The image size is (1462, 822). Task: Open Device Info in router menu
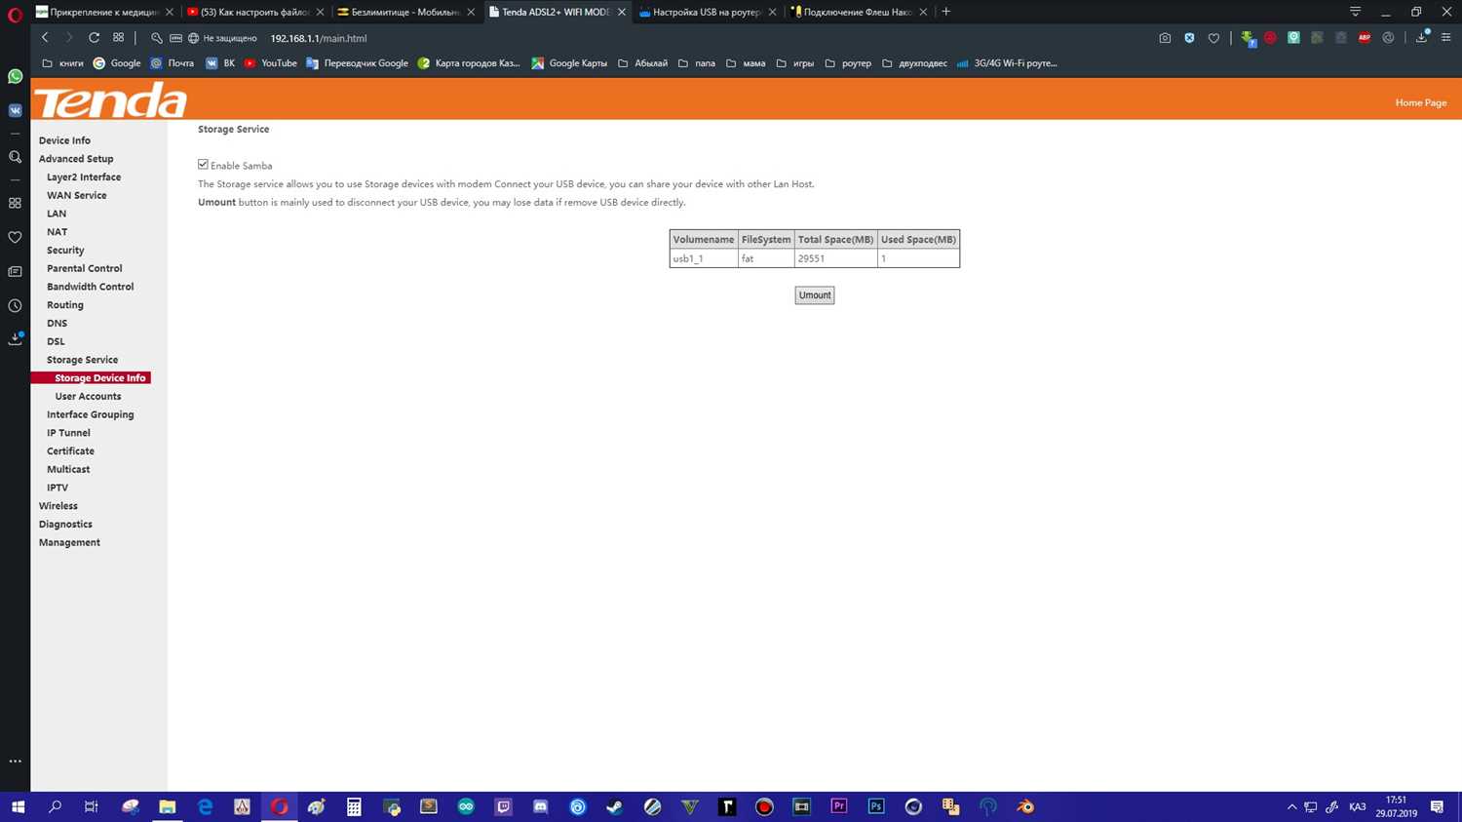pyautogui.click(x=64, y=140)
